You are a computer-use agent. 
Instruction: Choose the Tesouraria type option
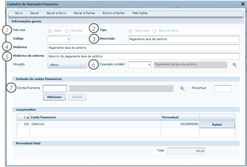(130, 31)
